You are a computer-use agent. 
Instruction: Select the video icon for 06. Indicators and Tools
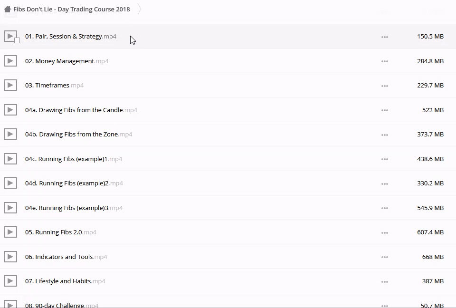(10, 257)
